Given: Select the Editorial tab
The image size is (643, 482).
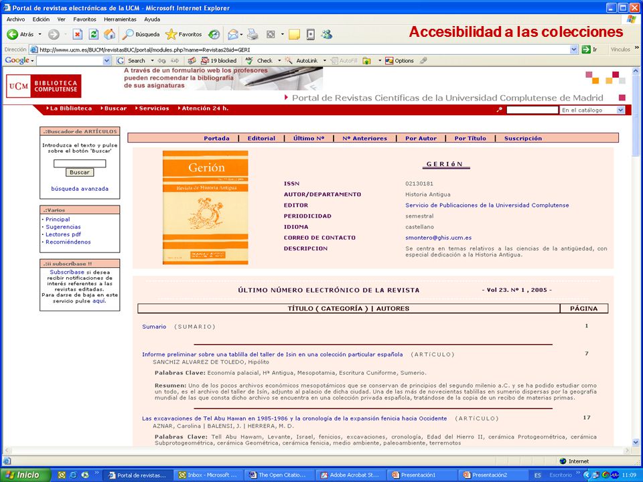Looking at the screenshot, I should 261,139.
